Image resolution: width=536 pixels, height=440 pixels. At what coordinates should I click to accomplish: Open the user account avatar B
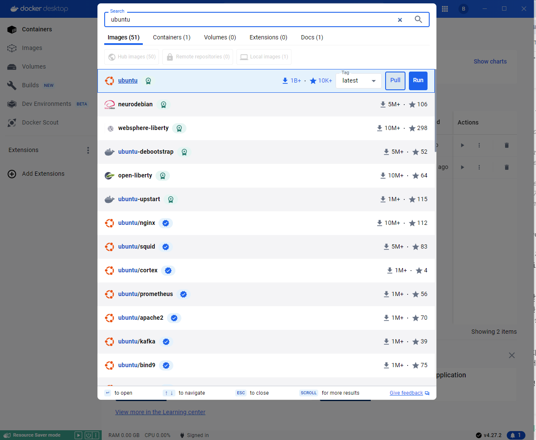(x=464, y=9)
